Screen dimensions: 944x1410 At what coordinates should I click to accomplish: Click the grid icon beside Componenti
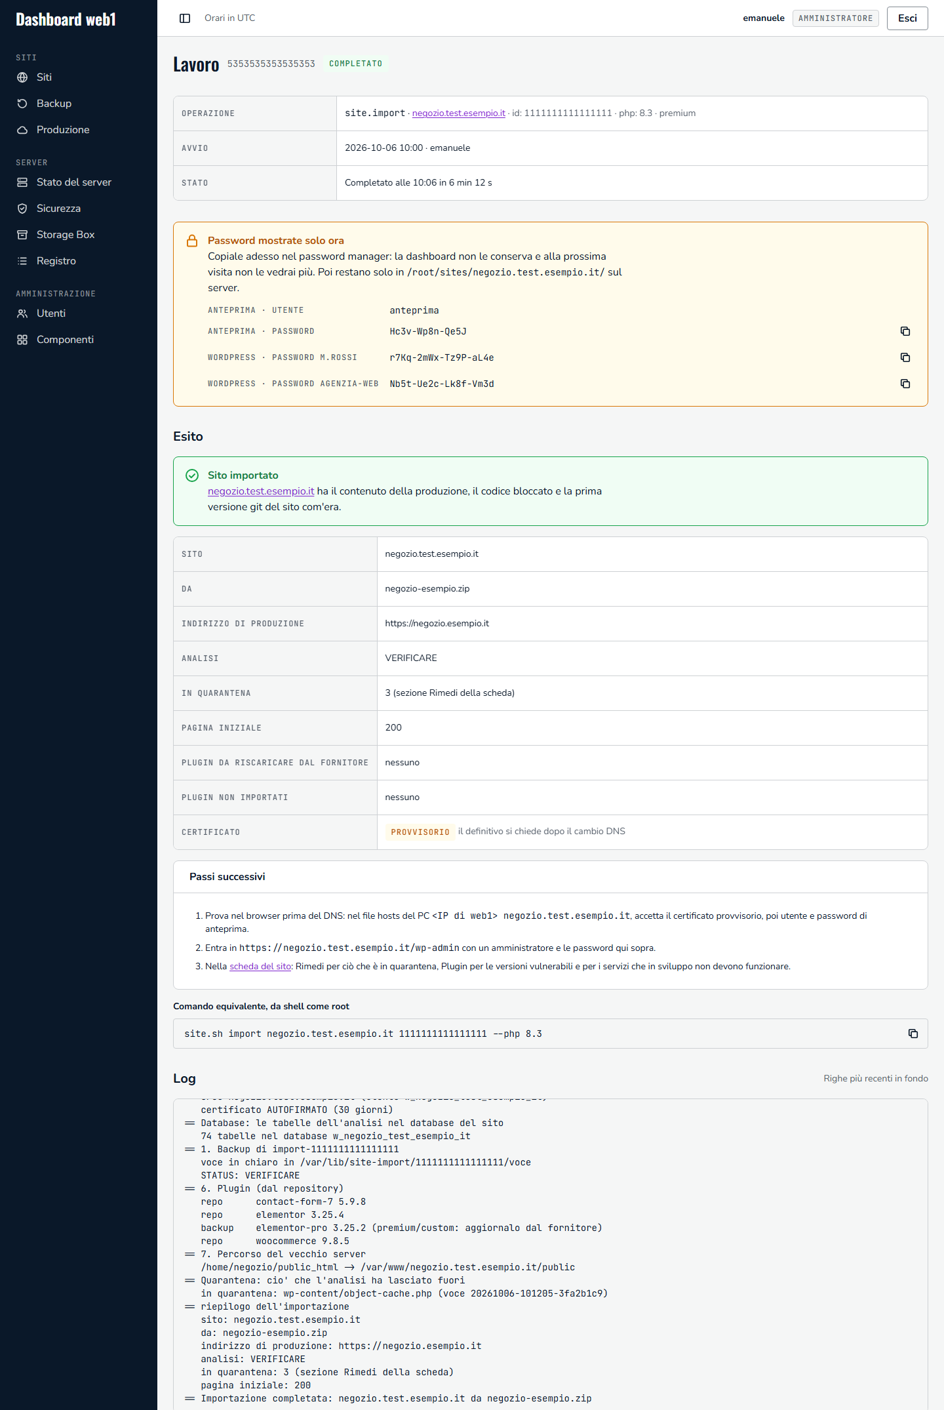tap(22, 340)
